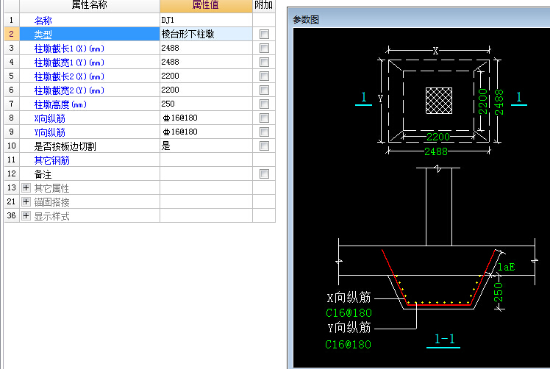550x369 pixels.
Task: Click vertical 2200 dimension in plan view
Action: (x=483, y=101)
